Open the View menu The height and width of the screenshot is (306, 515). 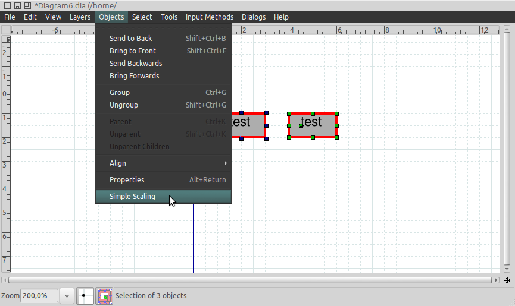click(53, 17)
